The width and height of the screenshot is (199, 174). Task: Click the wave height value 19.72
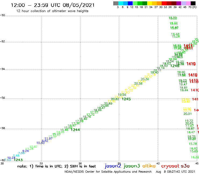pos(189,121)
